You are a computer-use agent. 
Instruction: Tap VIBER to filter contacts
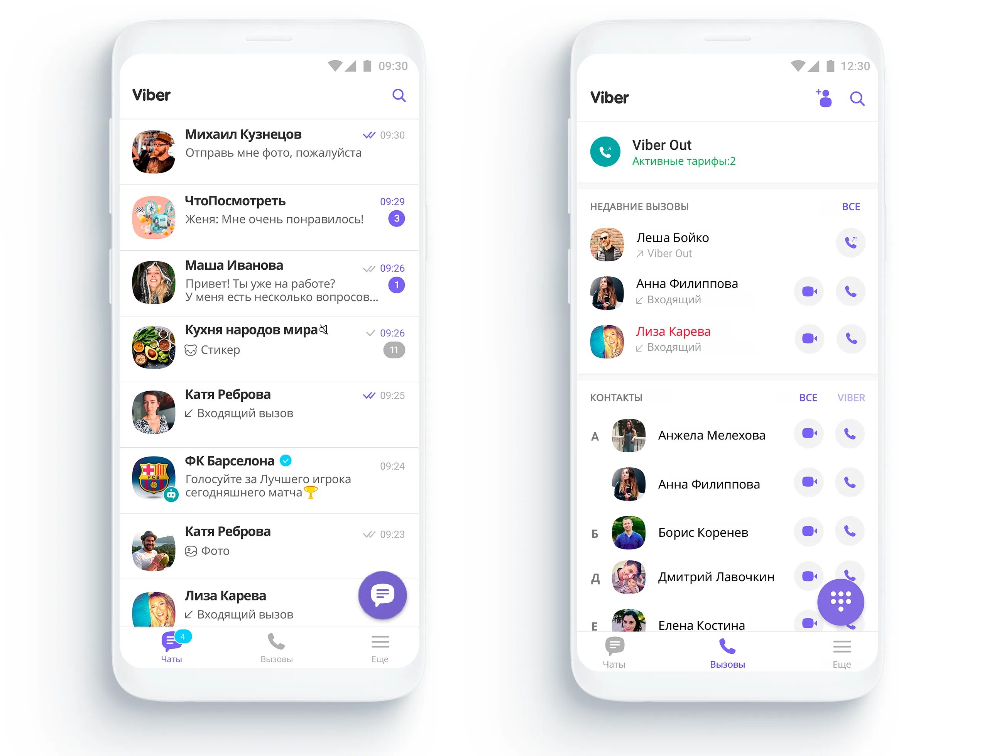pyautogui.click(x=857, y=397)
